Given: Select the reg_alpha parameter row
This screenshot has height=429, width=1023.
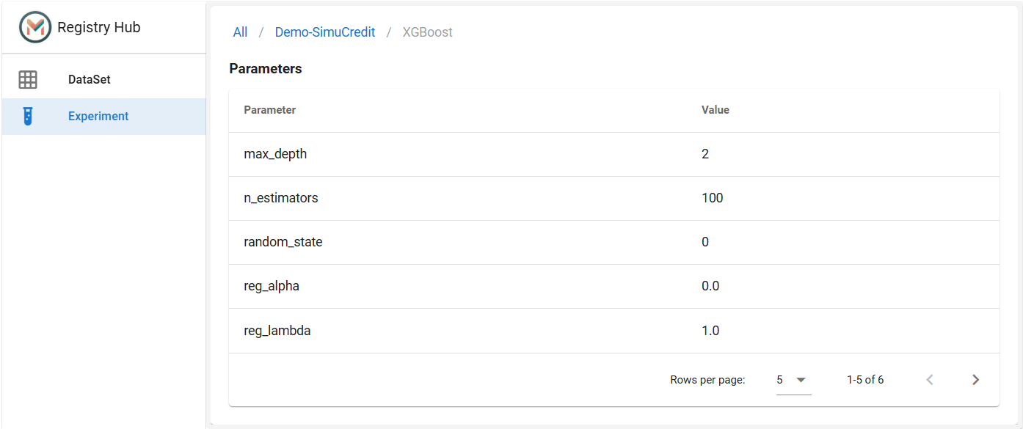Looking at the screenshot, I should tap(614, 286).
